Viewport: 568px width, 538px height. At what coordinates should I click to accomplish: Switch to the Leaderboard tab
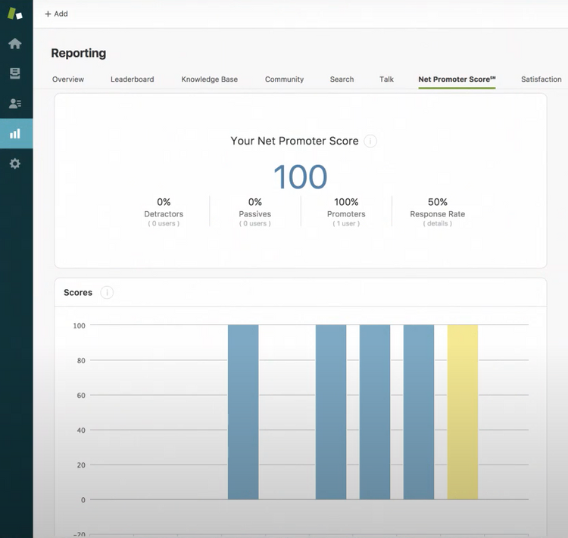pyautogui.click(x=133, y=79)
